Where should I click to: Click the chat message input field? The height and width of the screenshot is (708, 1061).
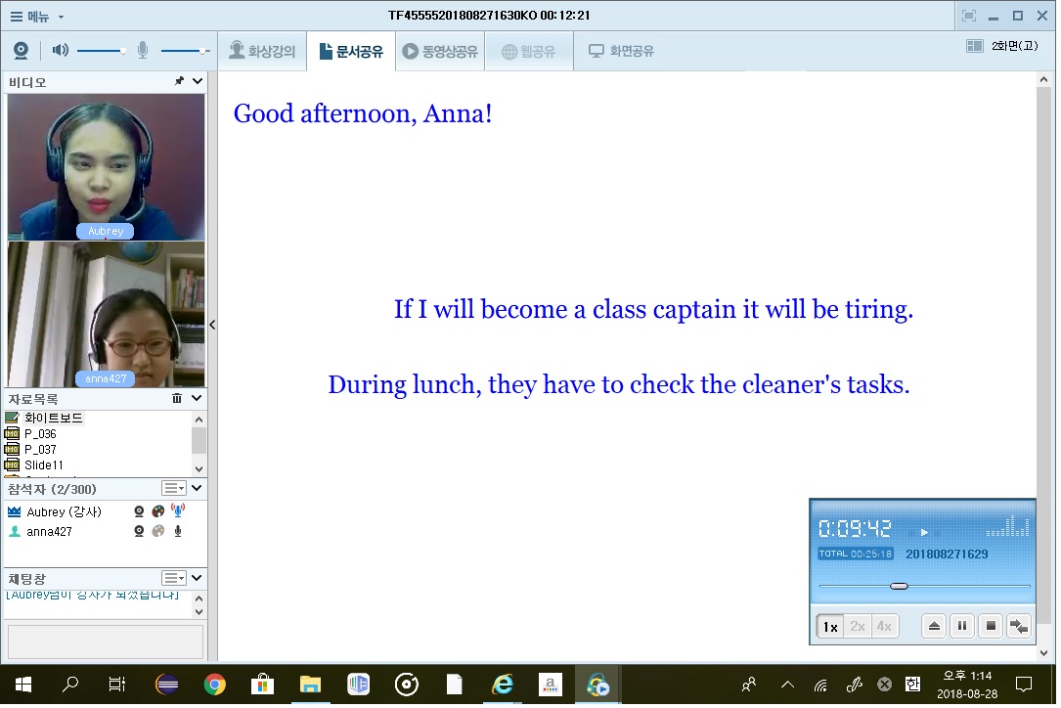click(106, 642)
